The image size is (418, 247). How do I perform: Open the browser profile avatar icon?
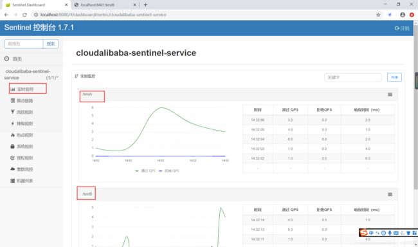(403, 15)
